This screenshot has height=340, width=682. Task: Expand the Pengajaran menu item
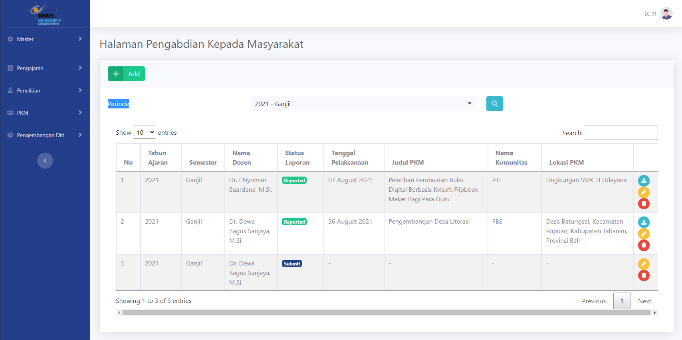45,68
